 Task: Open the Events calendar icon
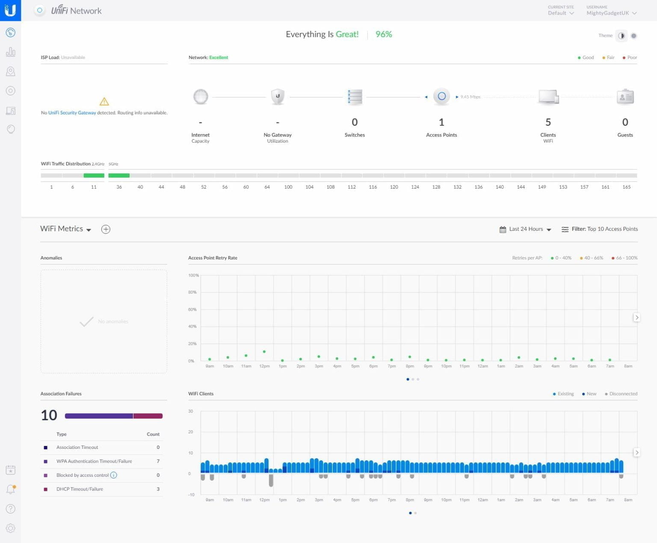click(x=11, y=470)
